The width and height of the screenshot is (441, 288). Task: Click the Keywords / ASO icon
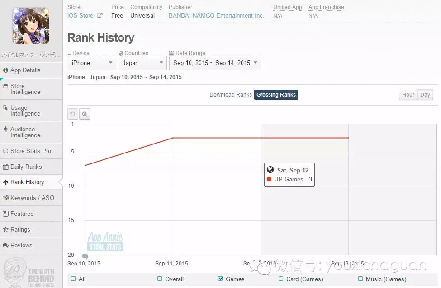[x=5, y=198]
